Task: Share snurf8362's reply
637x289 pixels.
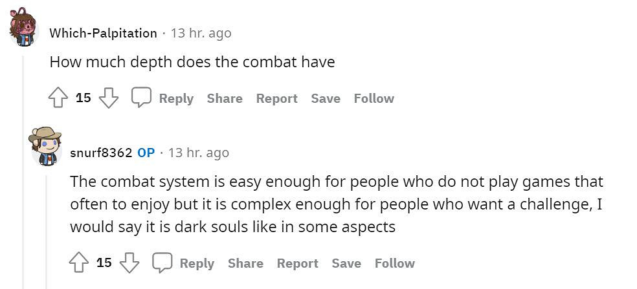Action: (x=245, y=263)
